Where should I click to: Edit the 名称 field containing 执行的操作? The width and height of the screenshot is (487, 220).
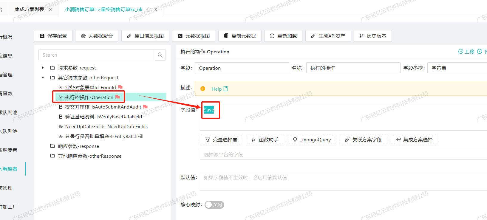point(353,68)
